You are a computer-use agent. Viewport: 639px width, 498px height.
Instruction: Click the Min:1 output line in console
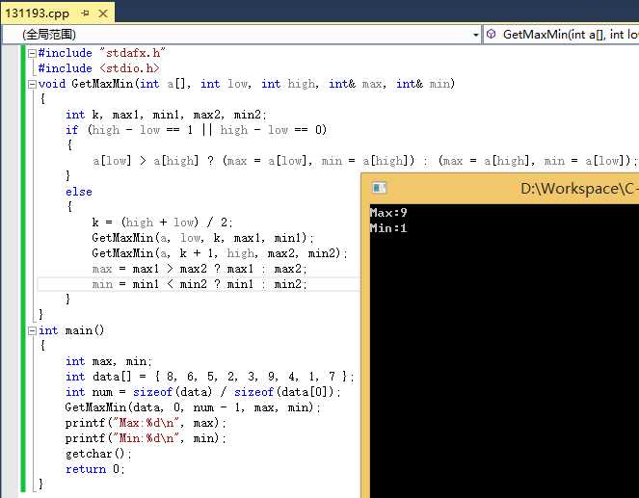tap(388, 228)
